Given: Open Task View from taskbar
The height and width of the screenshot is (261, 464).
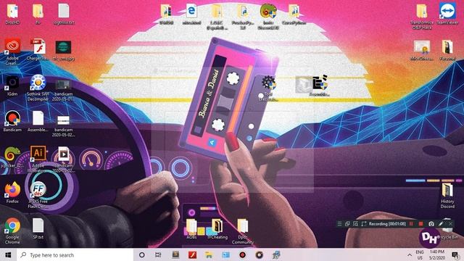Looking at the screenshot, I should coord(158,254).
